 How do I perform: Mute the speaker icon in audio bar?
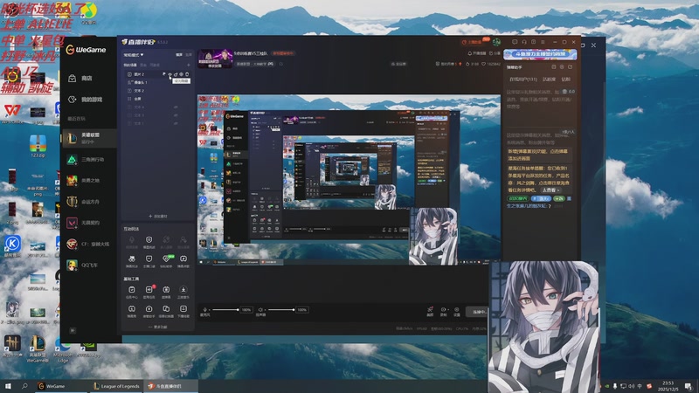tap(260, 309)
